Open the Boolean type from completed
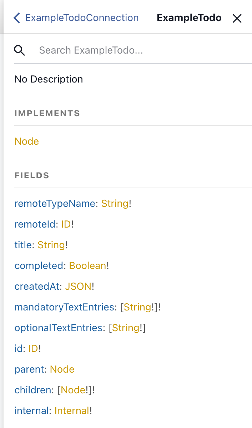Screen dimensions: 252x428 click(x=87, y=265)
